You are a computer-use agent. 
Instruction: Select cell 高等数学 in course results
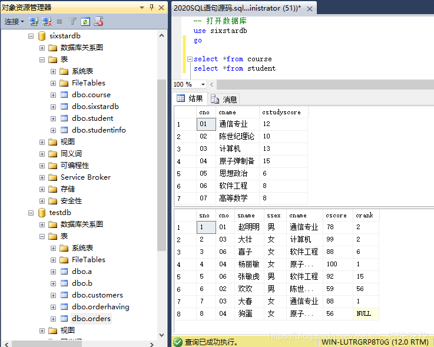pos(237,199)
